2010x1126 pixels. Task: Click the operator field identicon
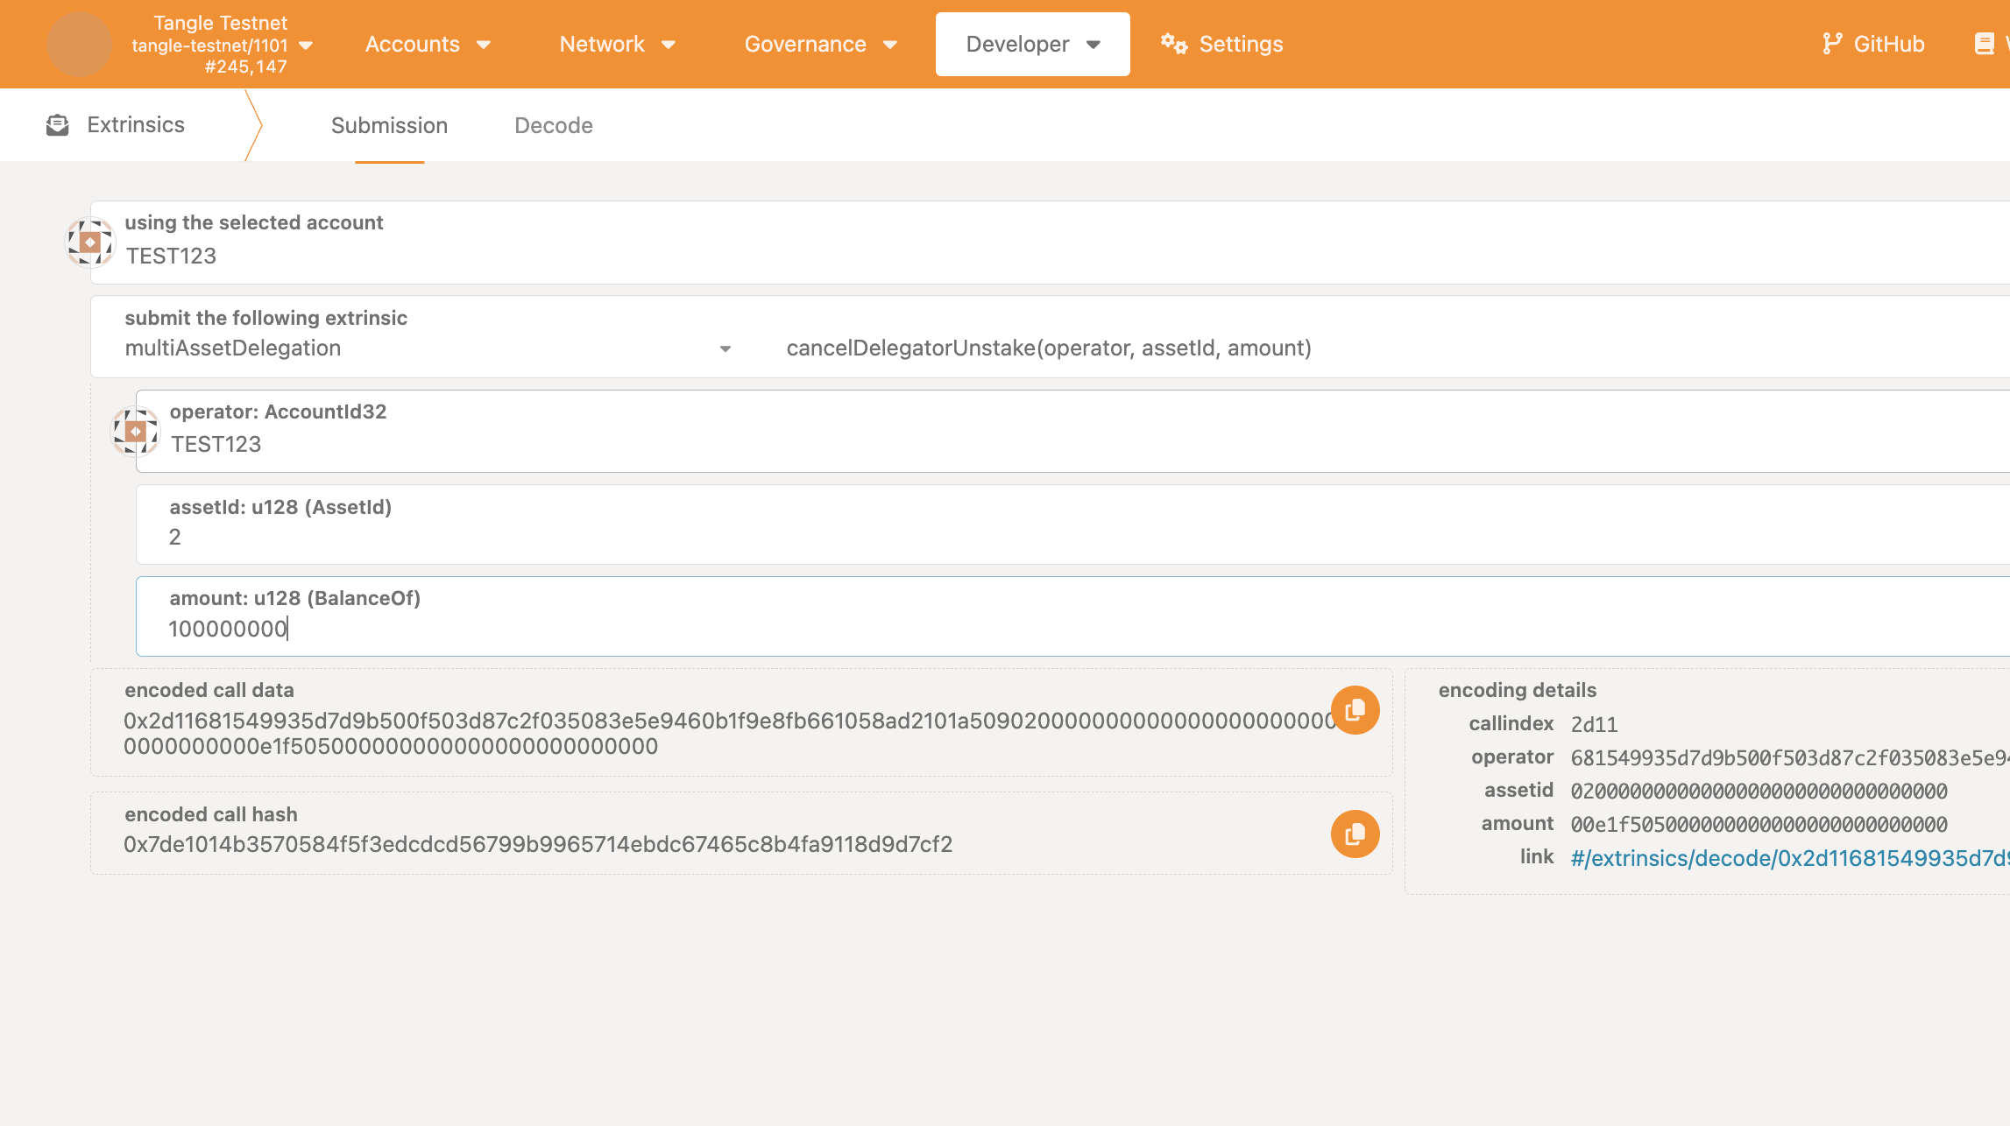click(x=135, y=430)
